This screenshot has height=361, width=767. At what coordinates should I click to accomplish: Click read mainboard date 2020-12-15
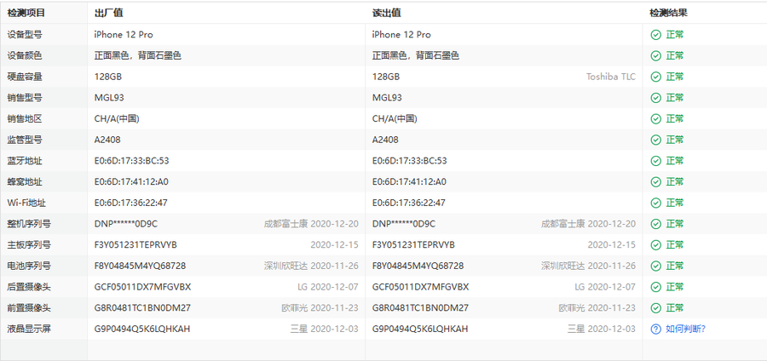(x=612, y=244)
